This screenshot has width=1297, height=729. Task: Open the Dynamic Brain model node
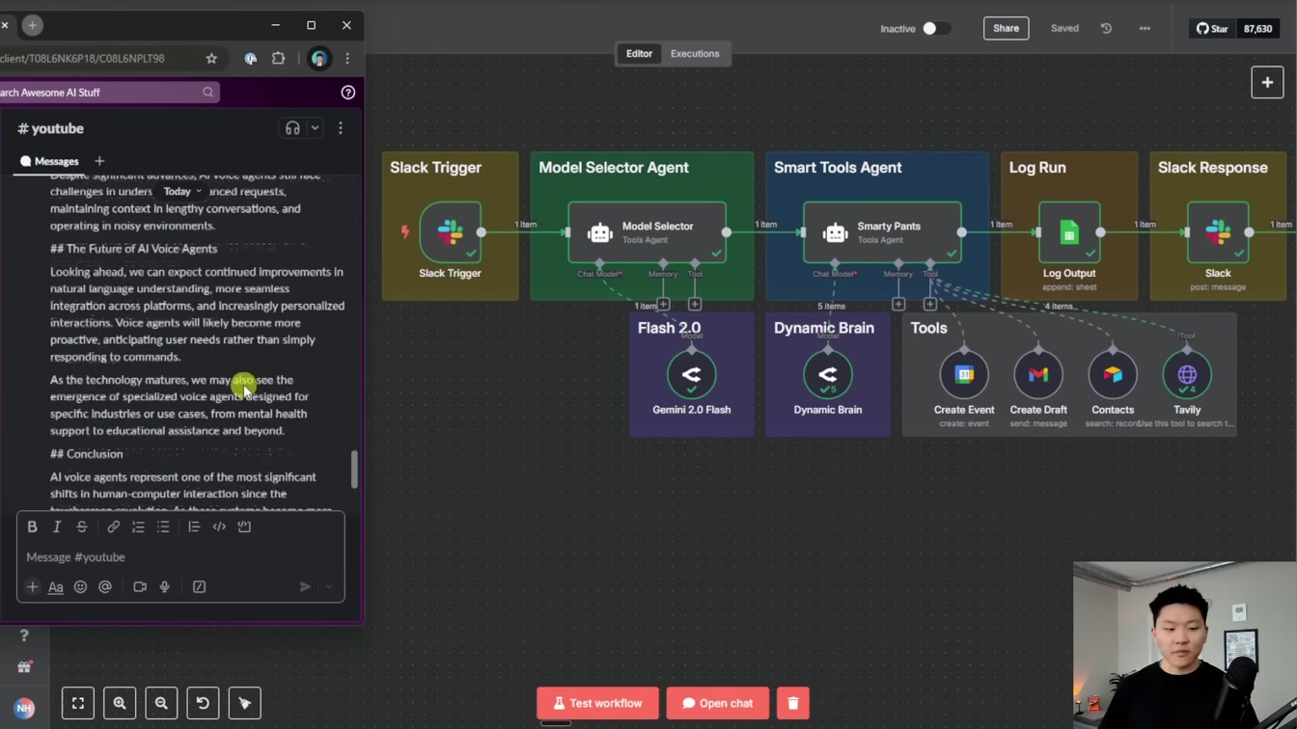tap(828, 374)
